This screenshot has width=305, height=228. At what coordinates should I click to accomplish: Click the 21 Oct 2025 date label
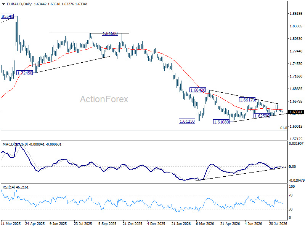click(132, 224)
